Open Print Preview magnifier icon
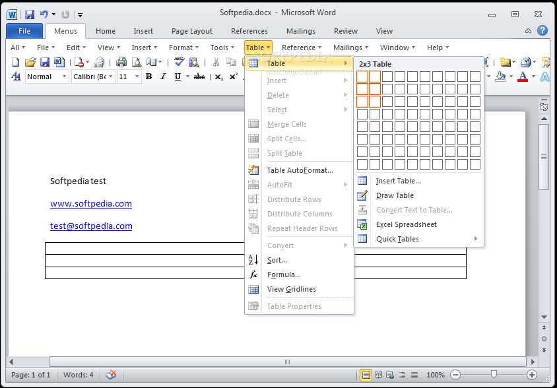 tap(137, 62)
